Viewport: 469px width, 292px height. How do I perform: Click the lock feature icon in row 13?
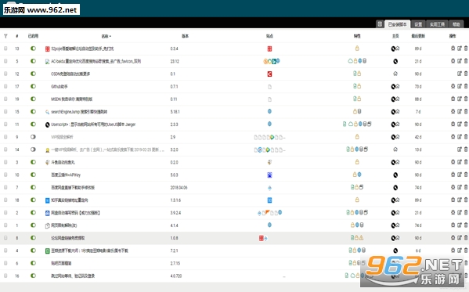357,48
